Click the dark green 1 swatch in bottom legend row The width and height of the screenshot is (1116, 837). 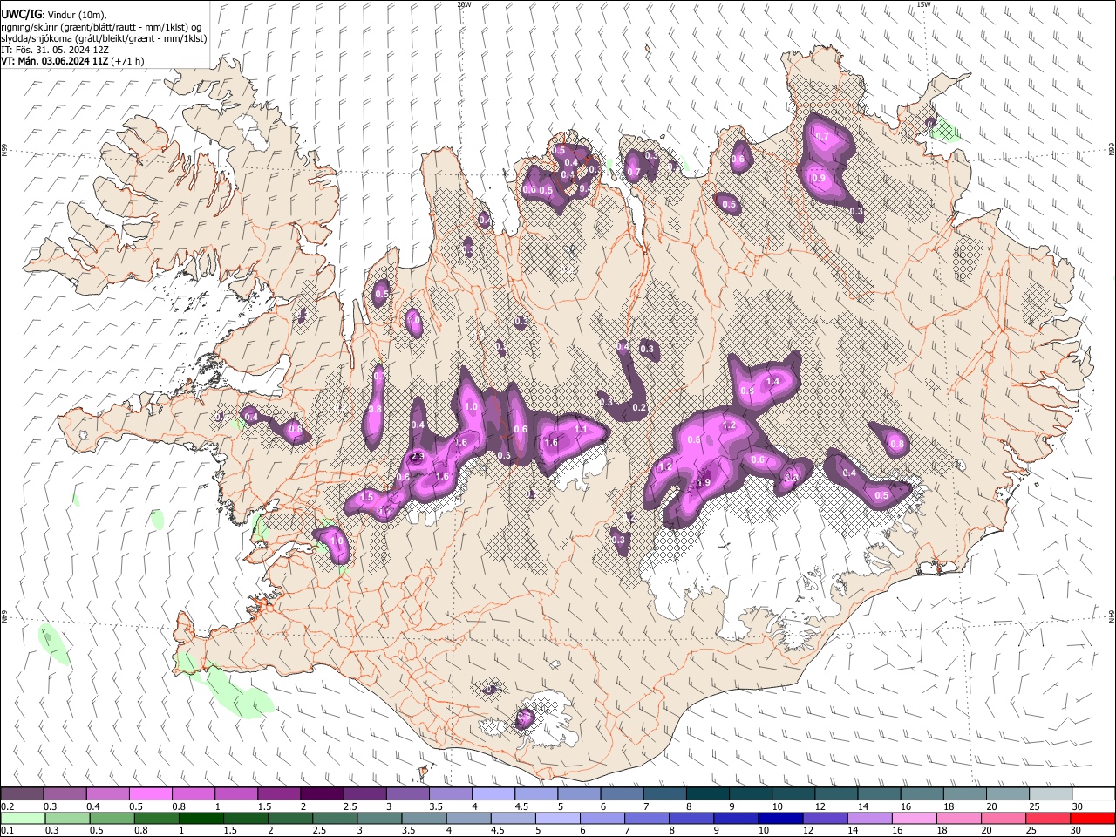click(201, 818)
